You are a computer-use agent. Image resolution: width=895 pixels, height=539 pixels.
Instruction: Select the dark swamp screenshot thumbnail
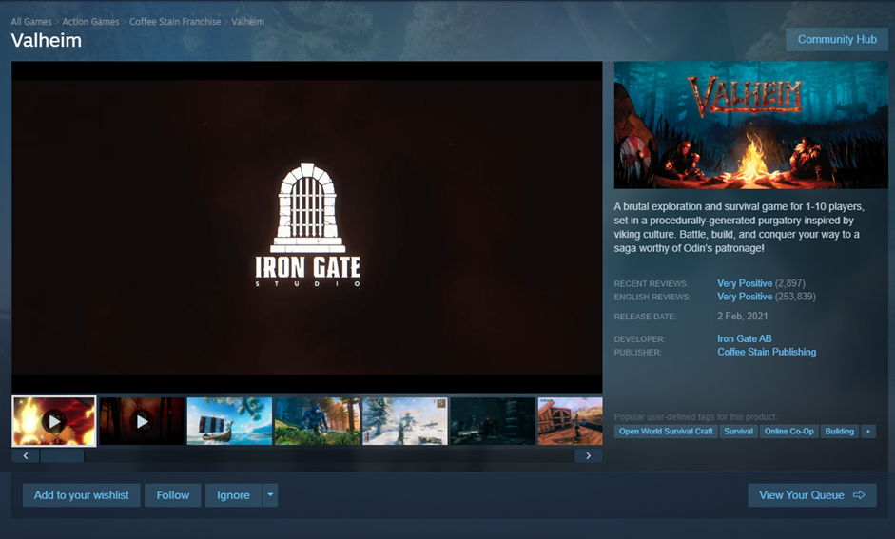click(493, 421)
